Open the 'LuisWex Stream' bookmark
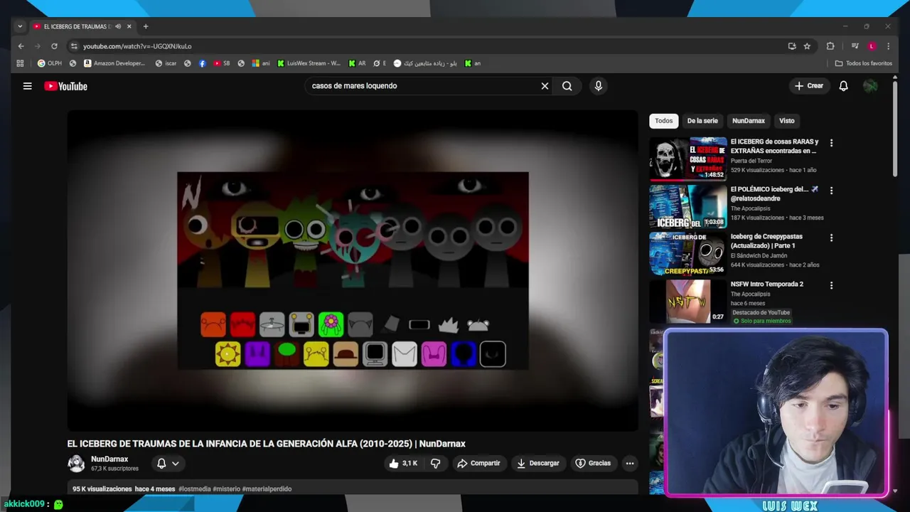This screenshot has width=910, height=512. pyautogui.click(x=309, y=63)
